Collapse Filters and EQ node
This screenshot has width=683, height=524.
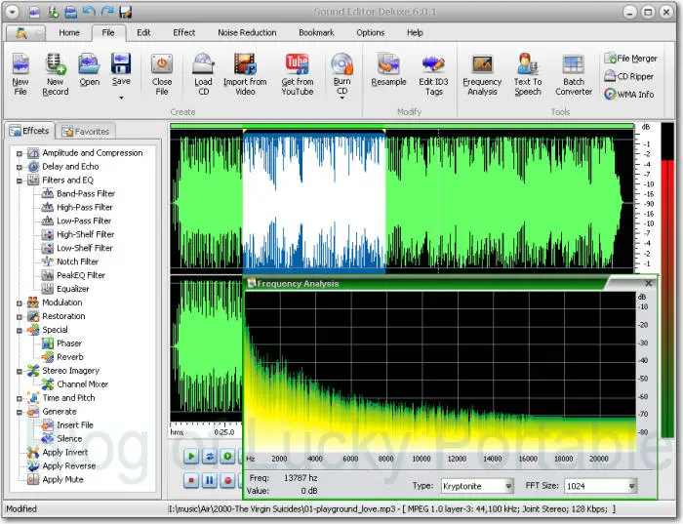tap(20, 181)
